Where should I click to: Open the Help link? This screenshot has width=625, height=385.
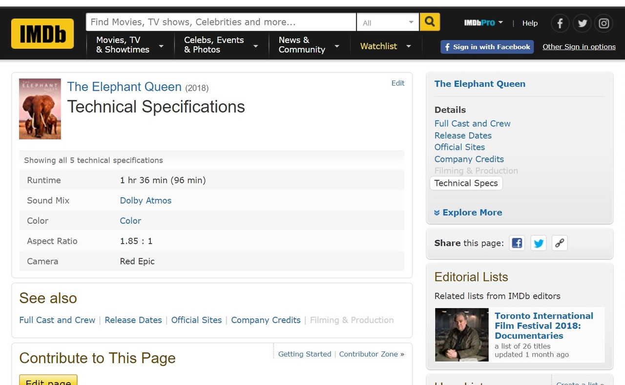click(x=530, y=23)
